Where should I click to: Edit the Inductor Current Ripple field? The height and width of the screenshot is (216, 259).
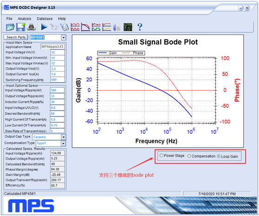[57, 102]
